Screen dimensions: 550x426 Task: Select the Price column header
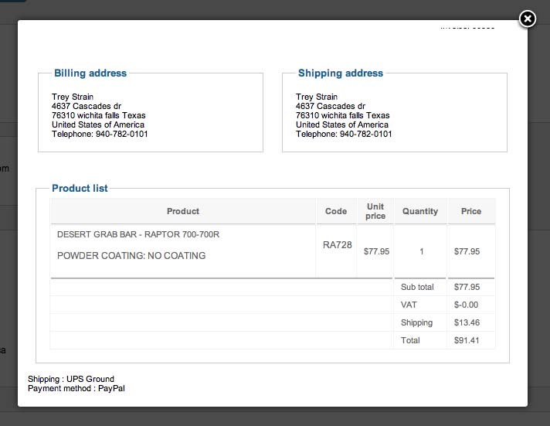click(471, 211)
